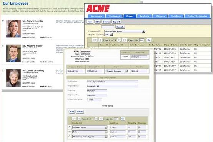Screen dimensions: 213x142
Task: Click Go in order items pager
Action: tap(123, 119)
